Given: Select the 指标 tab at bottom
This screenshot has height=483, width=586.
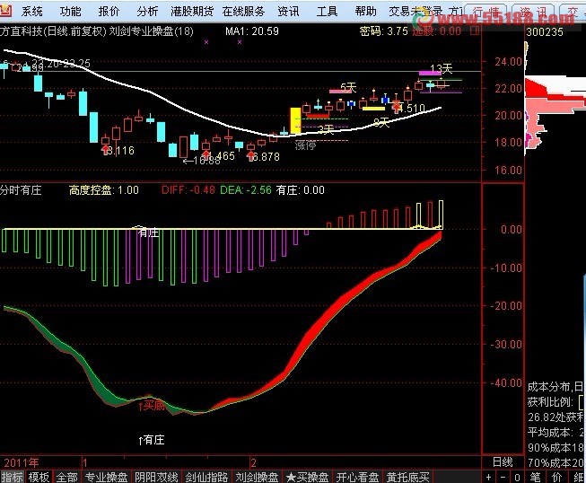Looking at the screenshot, I should (x=12, y=477).
